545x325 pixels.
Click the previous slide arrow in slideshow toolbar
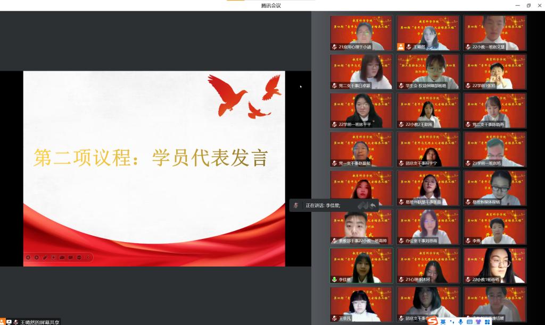click(28, 258)
